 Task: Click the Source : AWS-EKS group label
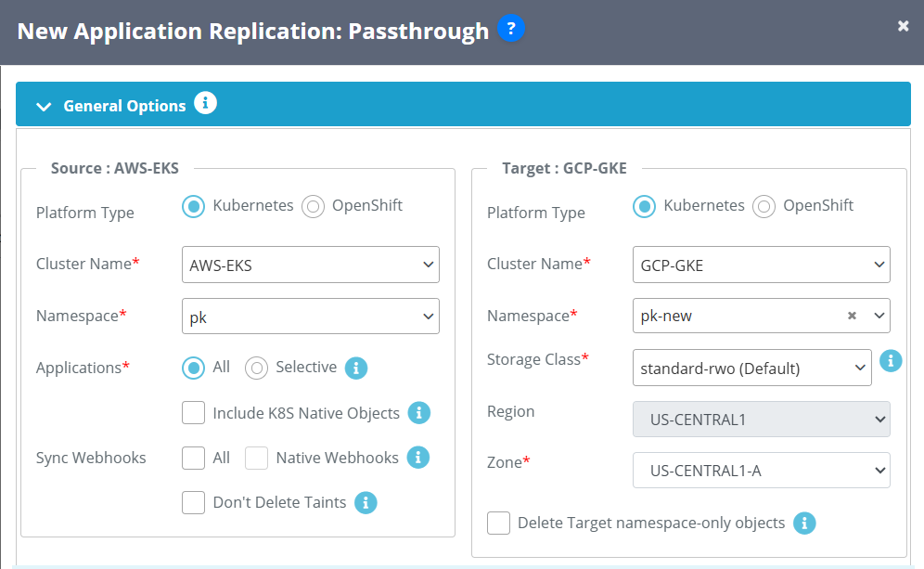115,168
